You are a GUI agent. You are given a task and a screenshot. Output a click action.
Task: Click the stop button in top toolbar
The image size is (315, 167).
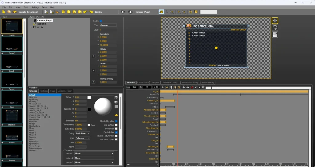(130, 12)
